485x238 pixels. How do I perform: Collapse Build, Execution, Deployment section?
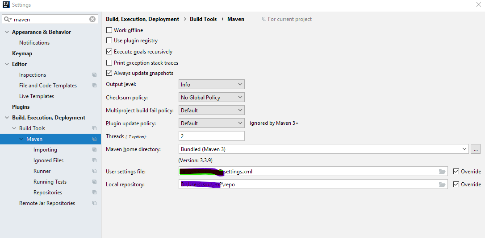pyautogui.click(x=7, y=118)
